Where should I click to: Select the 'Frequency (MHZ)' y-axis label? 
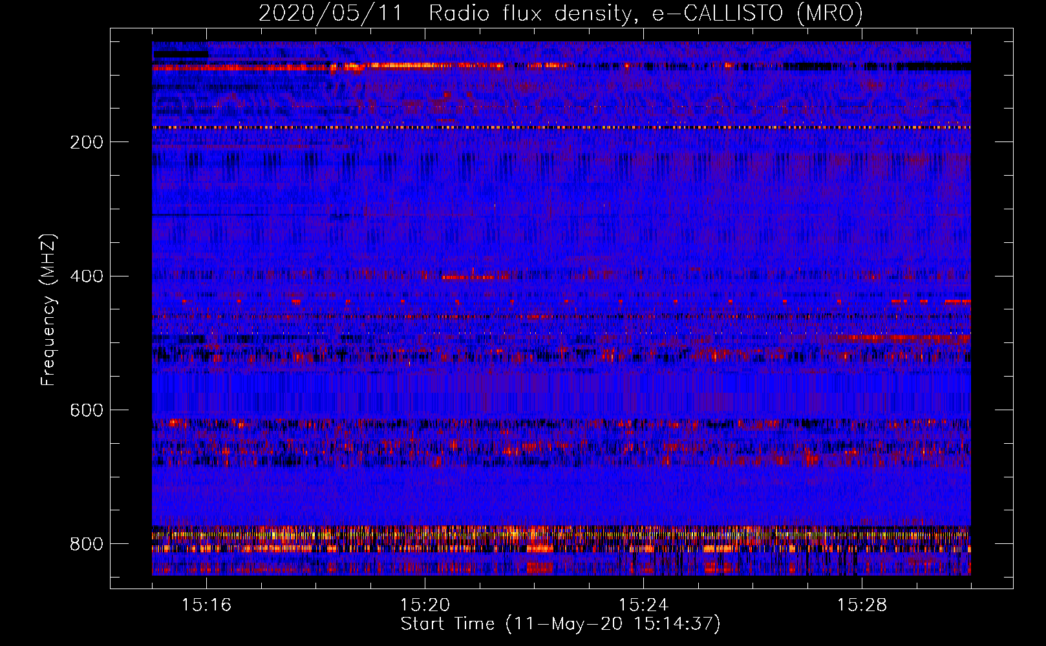point(48,309)
